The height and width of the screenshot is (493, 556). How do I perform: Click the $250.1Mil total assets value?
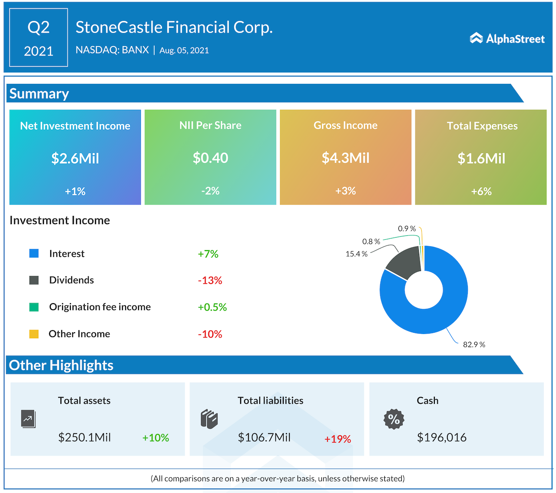click(85, 437)
